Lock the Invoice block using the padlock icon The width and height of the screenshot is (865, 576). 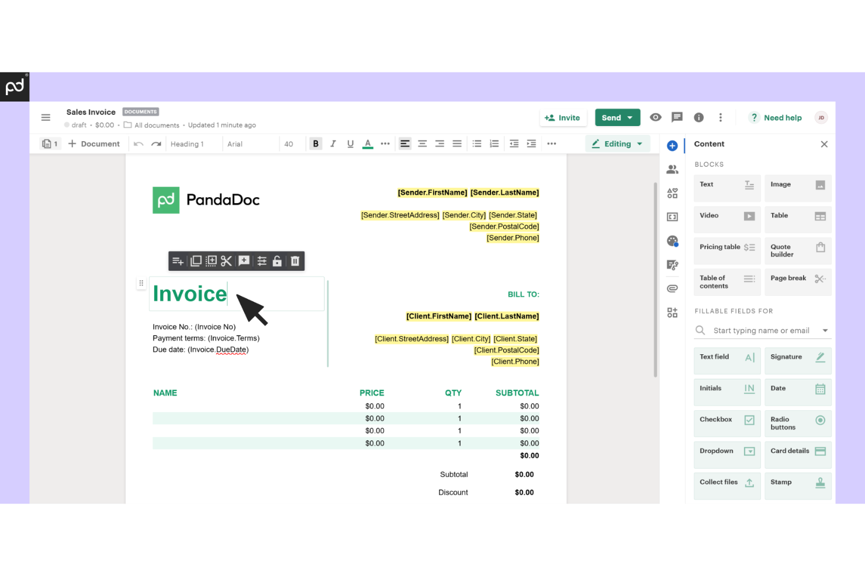[278, 261]
